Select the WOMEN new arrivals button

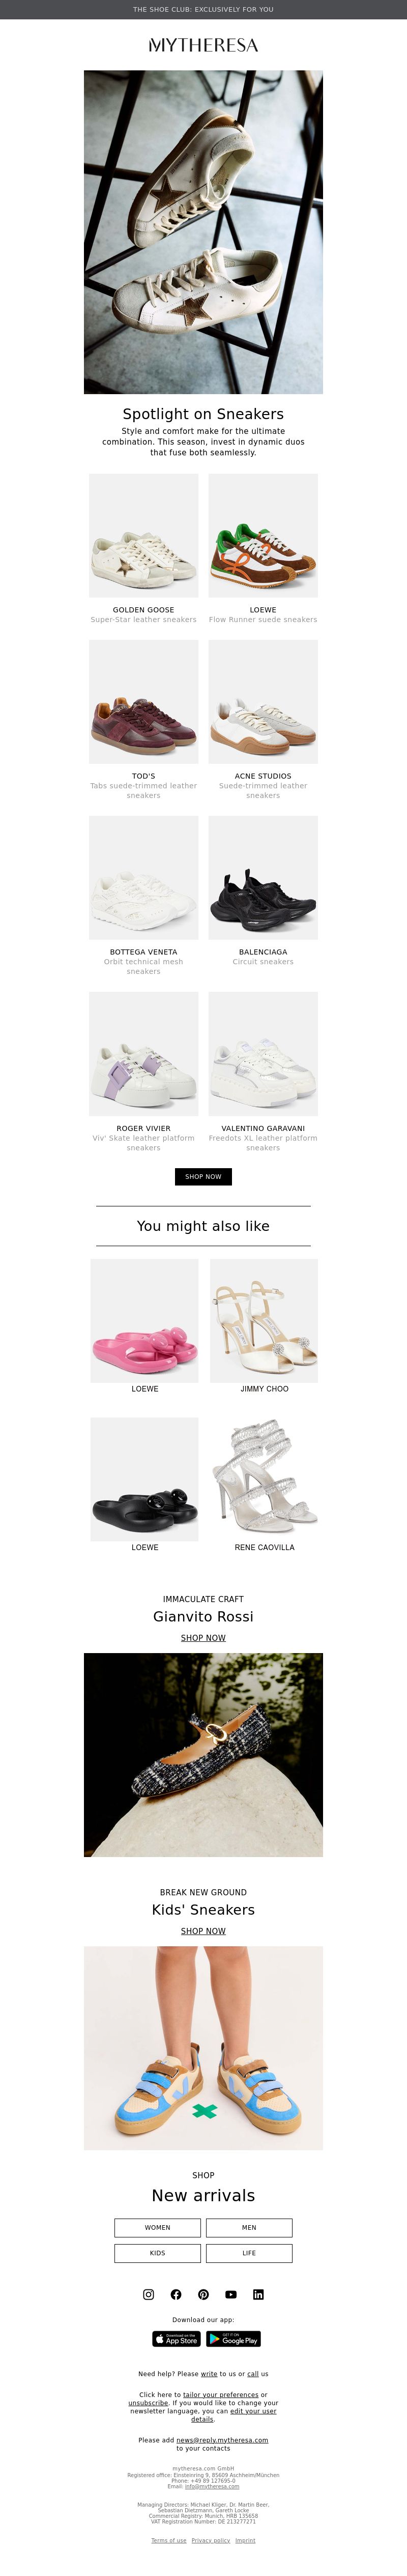[x=158, y=2227]
